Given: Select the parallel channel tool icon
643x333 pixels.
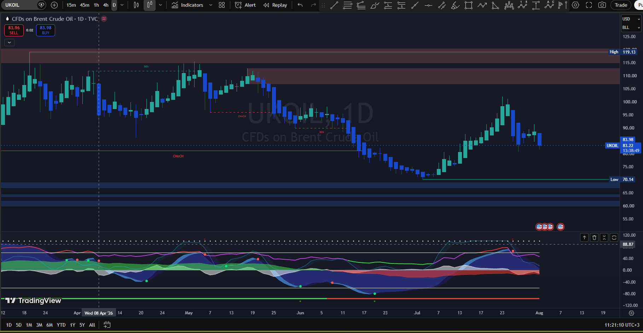Looking at the screenshot, I should click(x=442, y=5).
